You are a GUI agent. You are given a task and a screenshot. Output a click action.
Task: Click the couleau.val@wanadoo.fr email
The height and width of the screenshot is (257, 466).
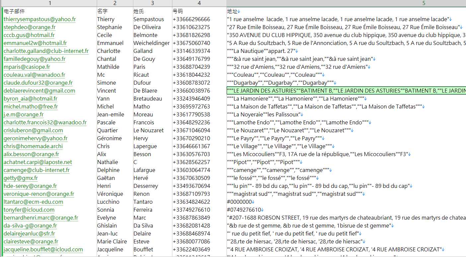[34, 75]
